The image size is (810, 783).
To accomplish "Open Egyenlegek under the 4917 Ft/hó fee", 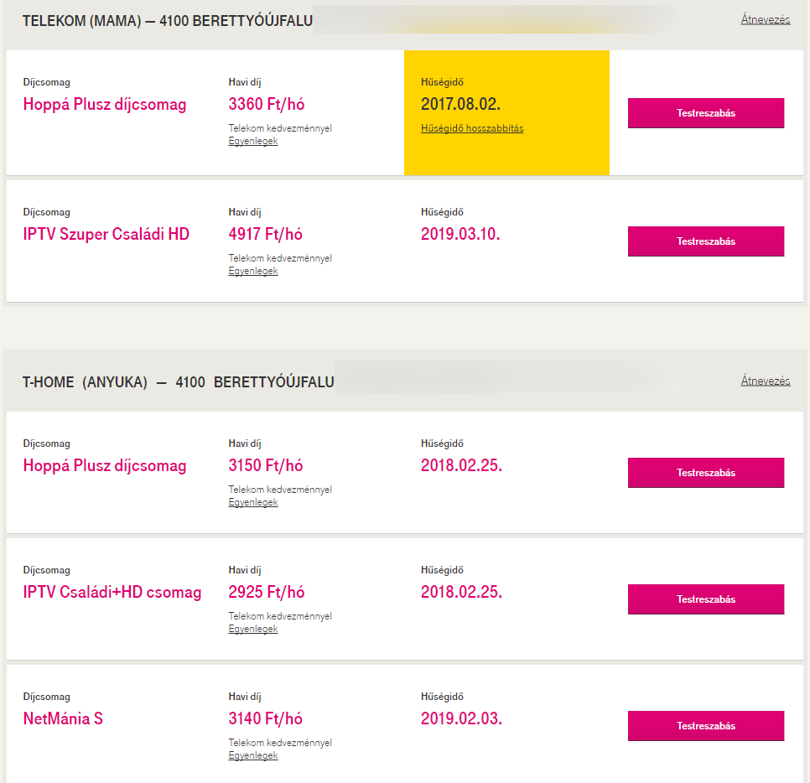I will (x=253, y=271).
